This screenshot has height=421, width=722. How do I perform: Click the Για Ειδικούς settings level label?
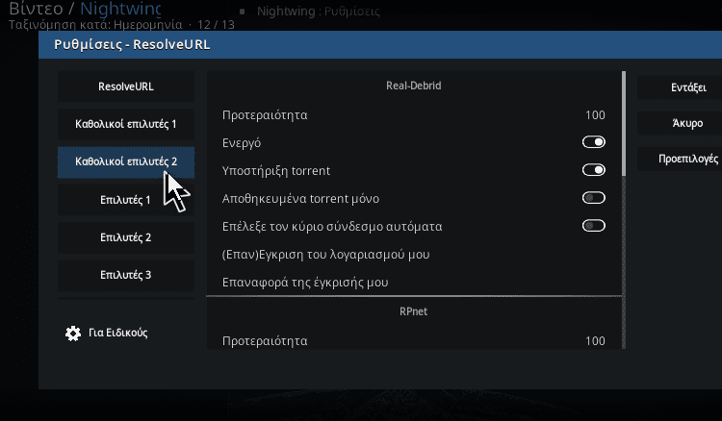point(117,333)
